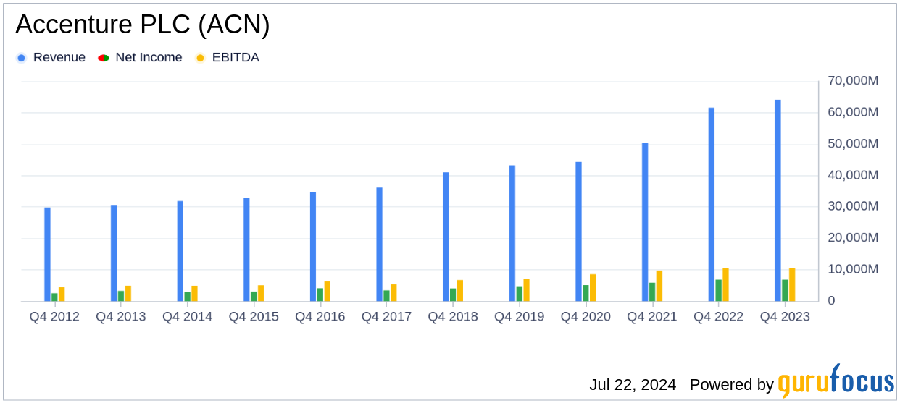Select the Q4 2016 green Net Income bar

point(320,295)
